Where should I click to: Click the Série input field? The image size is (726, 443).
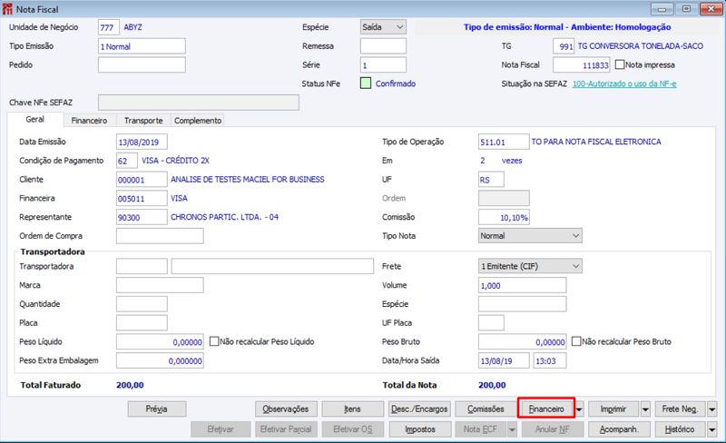click(x=383, y=64)
